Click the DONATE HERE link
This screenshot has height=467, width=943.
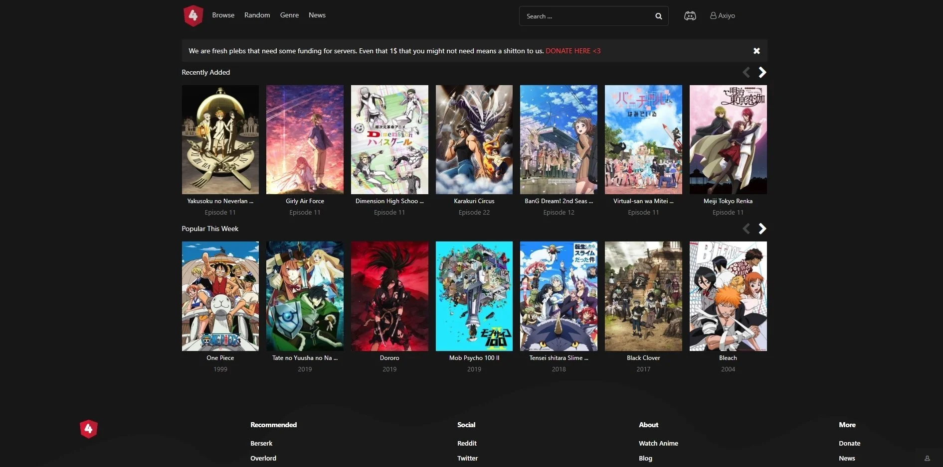click(x=572, y=51)
